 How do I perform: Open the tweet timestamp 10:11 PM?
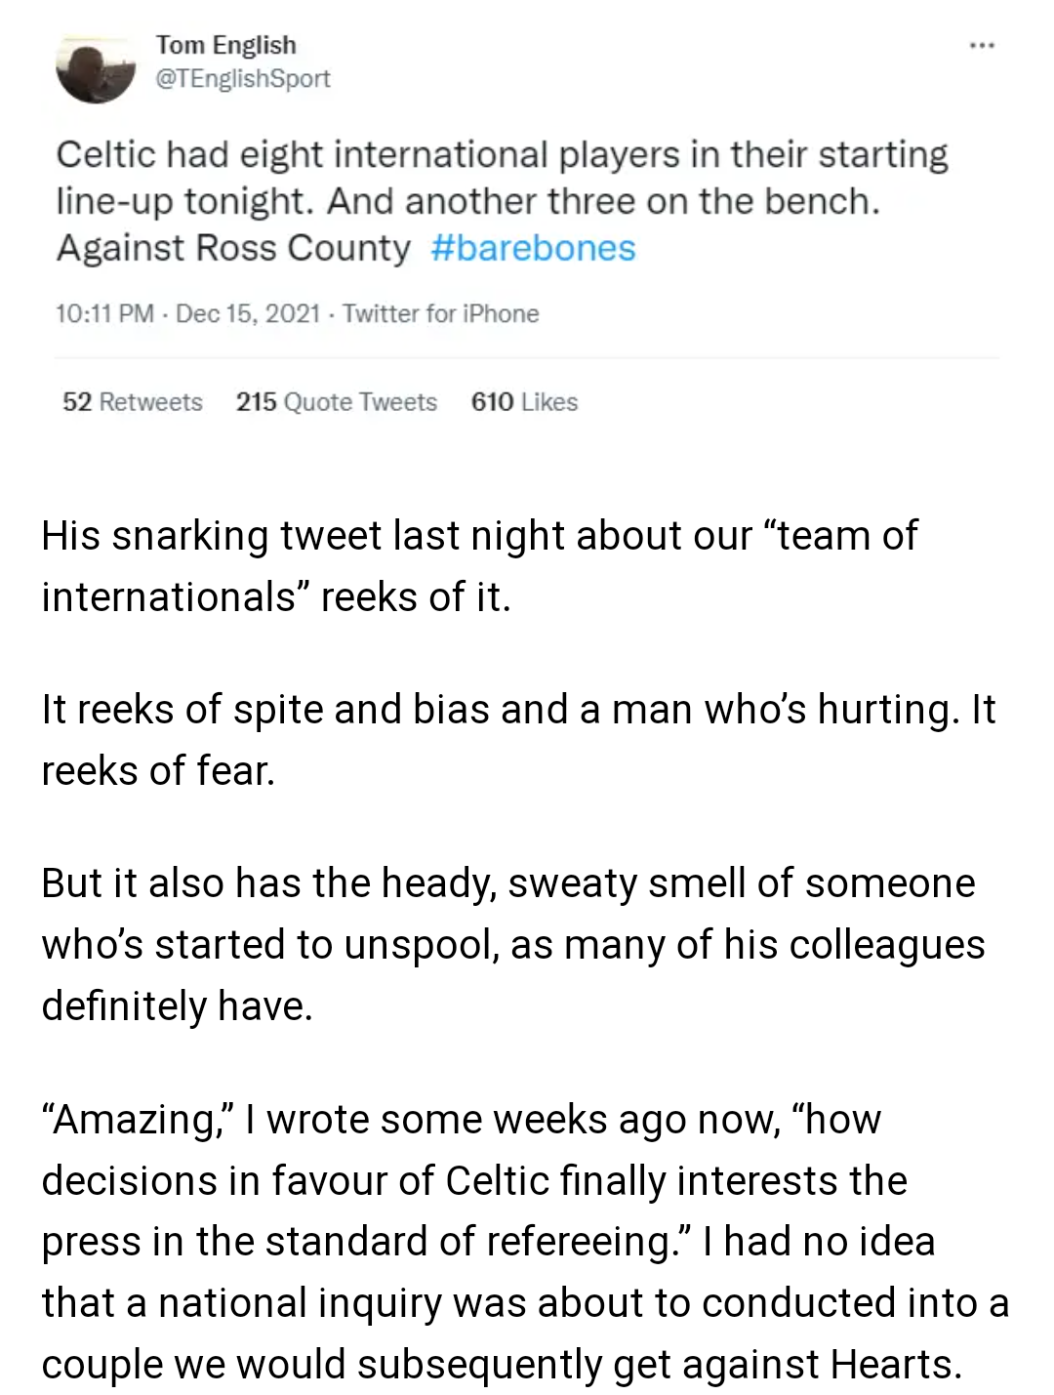click(x=105, y=313)
